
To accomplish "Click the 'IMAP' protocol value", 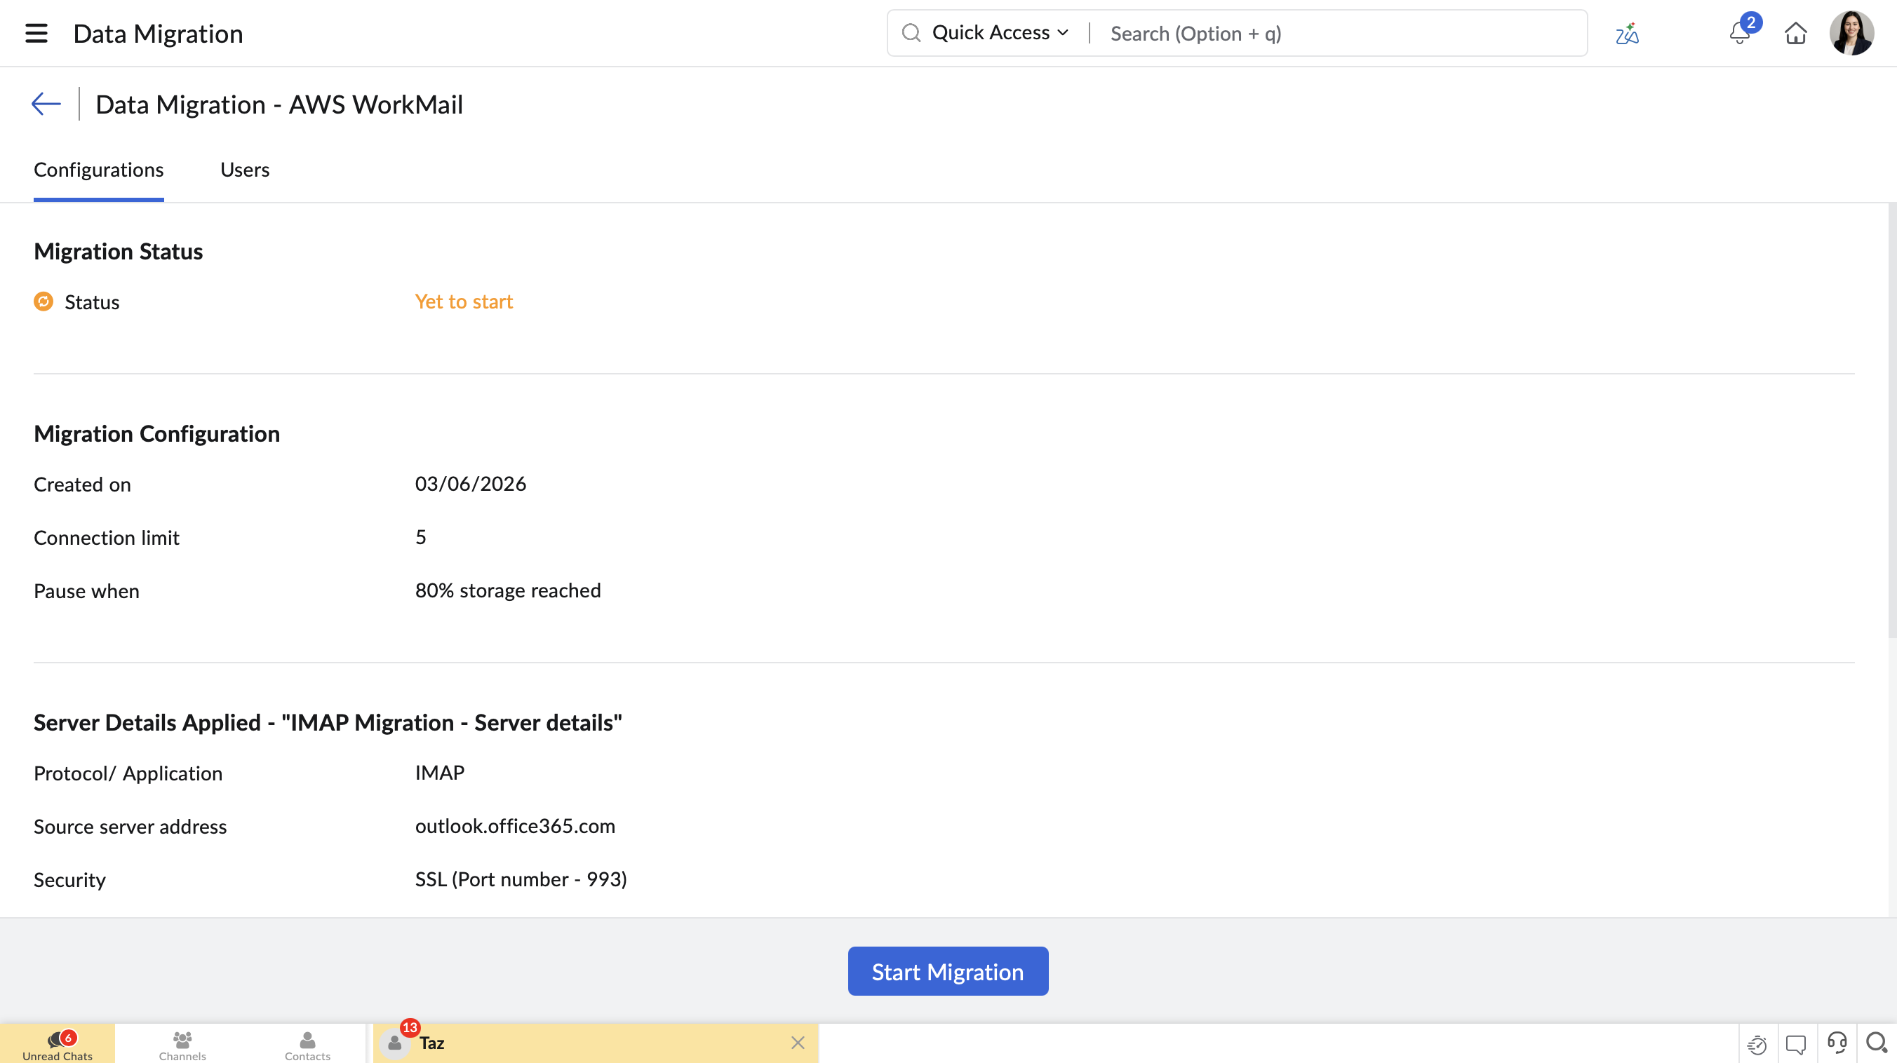I will (440, 772).
